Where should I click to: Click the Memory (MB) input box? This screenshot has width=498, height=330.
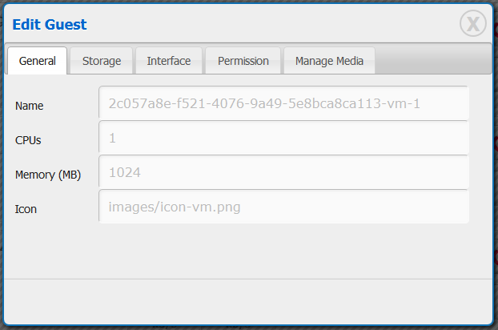[283, 172]
